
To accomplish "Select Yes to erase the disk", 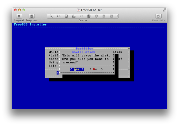I will pyautogui.click(x=77, y=69).
